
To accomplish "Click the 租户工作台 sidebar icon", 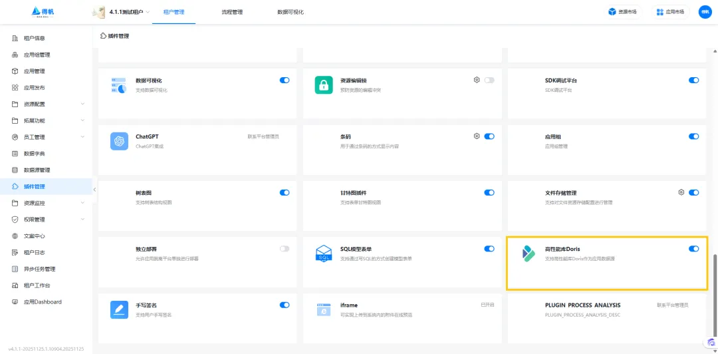I will [15, 285].
